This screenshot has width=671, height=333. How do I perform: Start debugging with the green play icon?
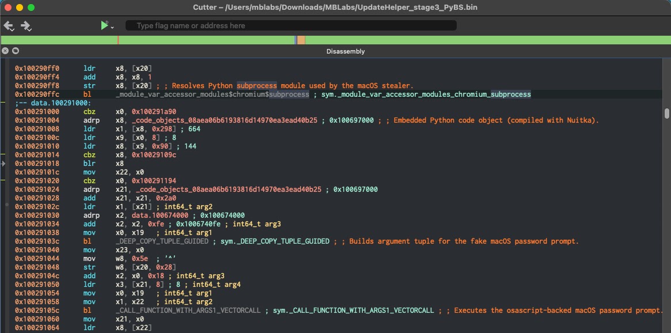pyautogui.click(x=104, y=25)
